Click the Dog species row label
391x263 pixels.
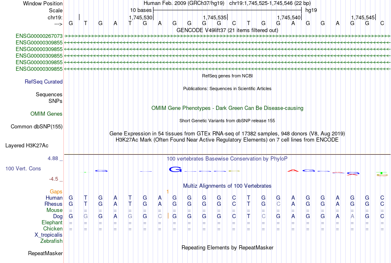[58, 216]
